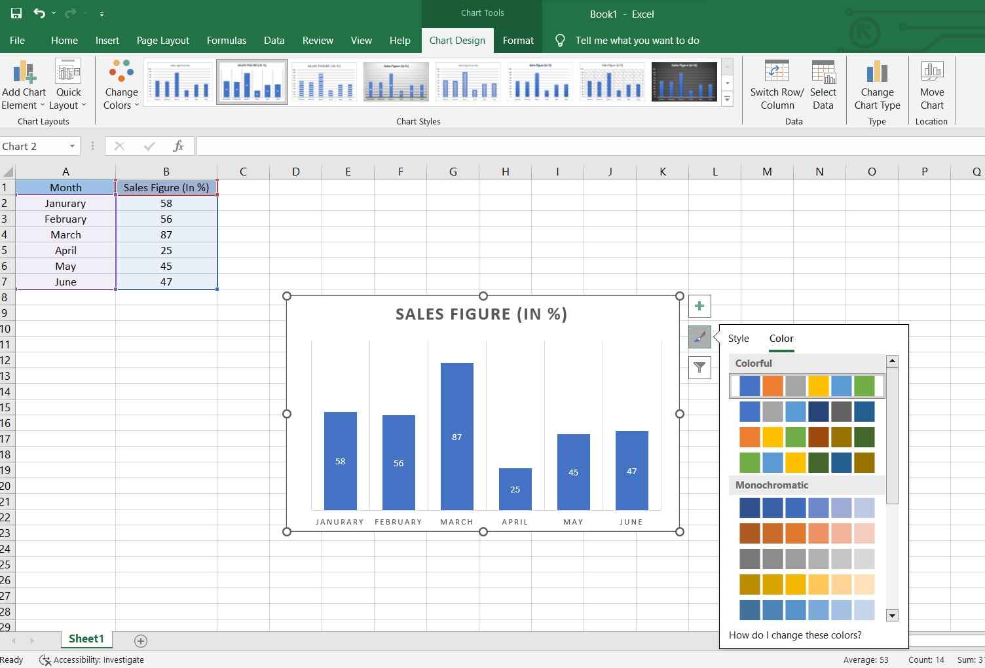Choose the second Colorful palette row
The height and width of the screenshot is (668, 985).
807,411
